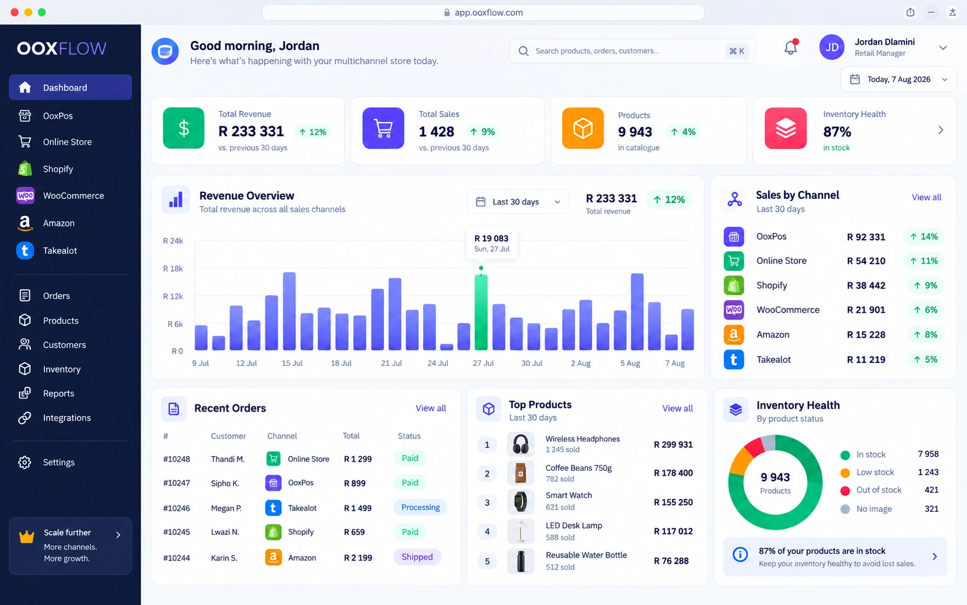The image size is (967, 605).
Task: Click the OOXFLOW logo in sidebar
Action: point(62,49)
